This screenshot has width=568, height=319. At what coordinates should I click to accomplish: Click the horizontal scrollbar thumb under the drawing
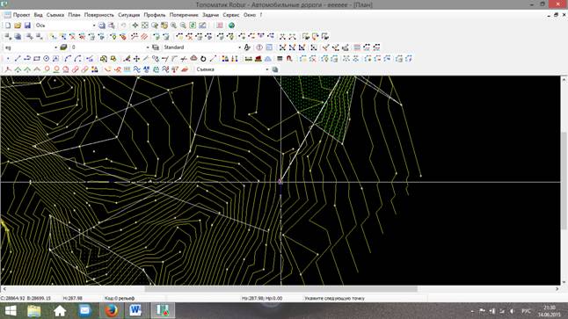[281, 289]
